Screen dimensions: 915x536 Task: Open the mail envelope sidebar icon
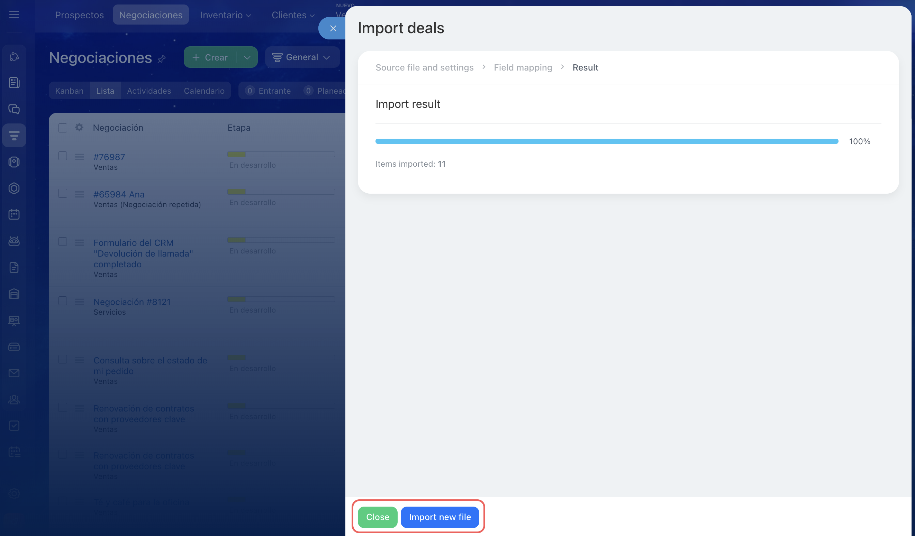(14, 373)
